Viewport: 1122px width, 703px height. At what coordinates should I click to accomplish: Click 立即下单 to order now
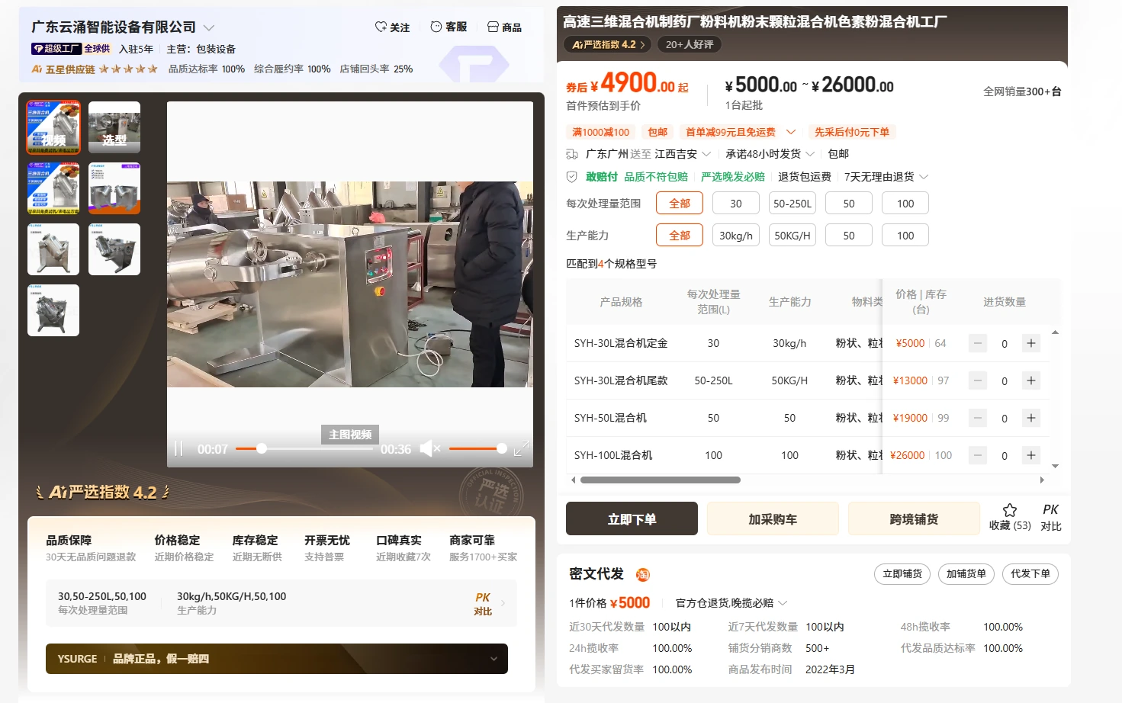(632, 518)
